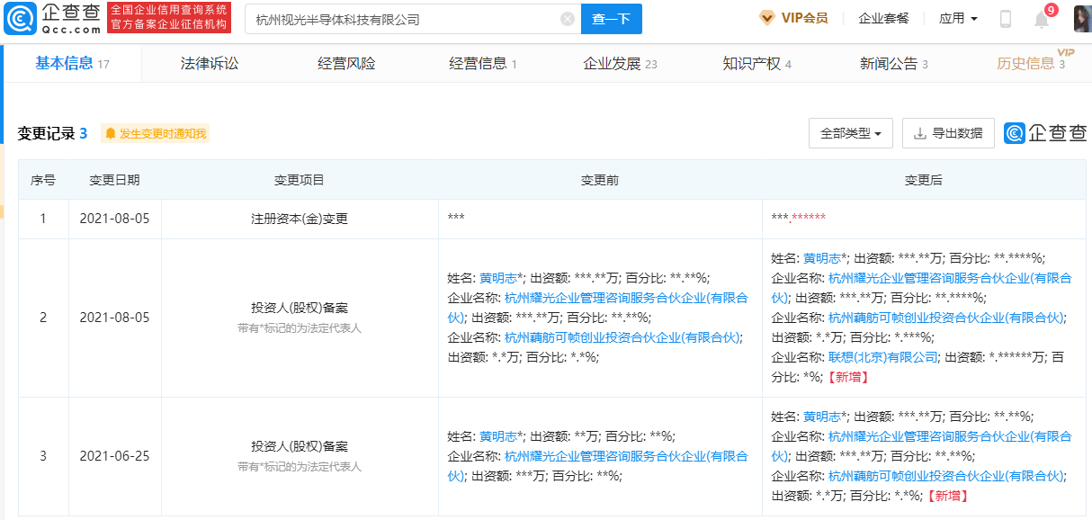Click the user avatar in the header

coord(1081,18)
